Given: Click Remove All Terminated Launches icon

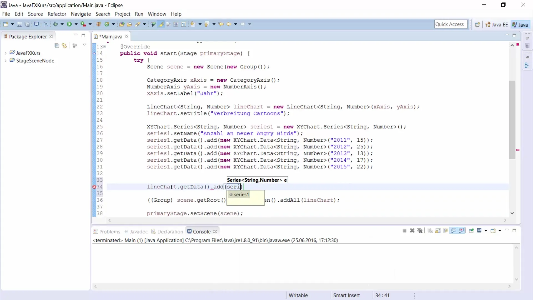Looking at the screenshot, I should (420, 231).
